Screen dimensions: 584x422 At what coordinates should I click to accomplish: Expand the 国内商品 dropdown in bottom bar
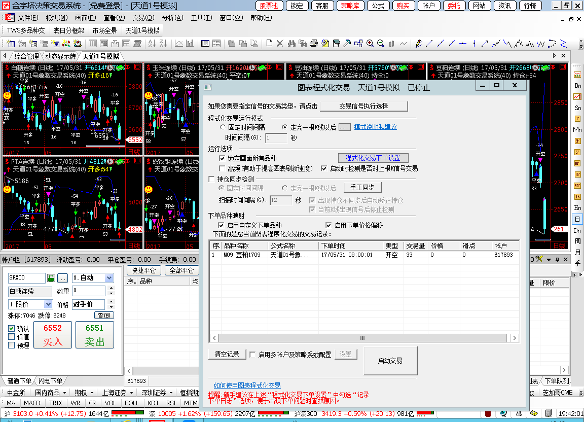pyautogui.click(x=64, y=393)
